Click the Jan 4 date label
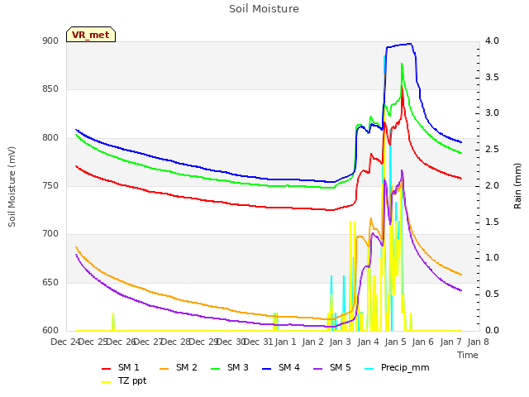 point(368,342)
